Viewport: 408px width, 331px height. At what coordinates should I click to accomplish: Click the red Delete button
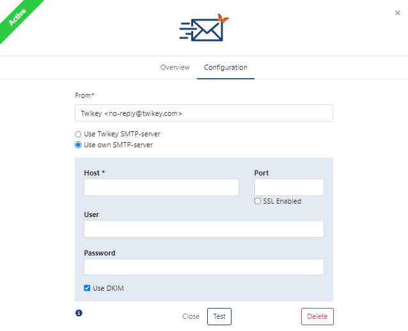pyautogui.click(x=317, y=316)
